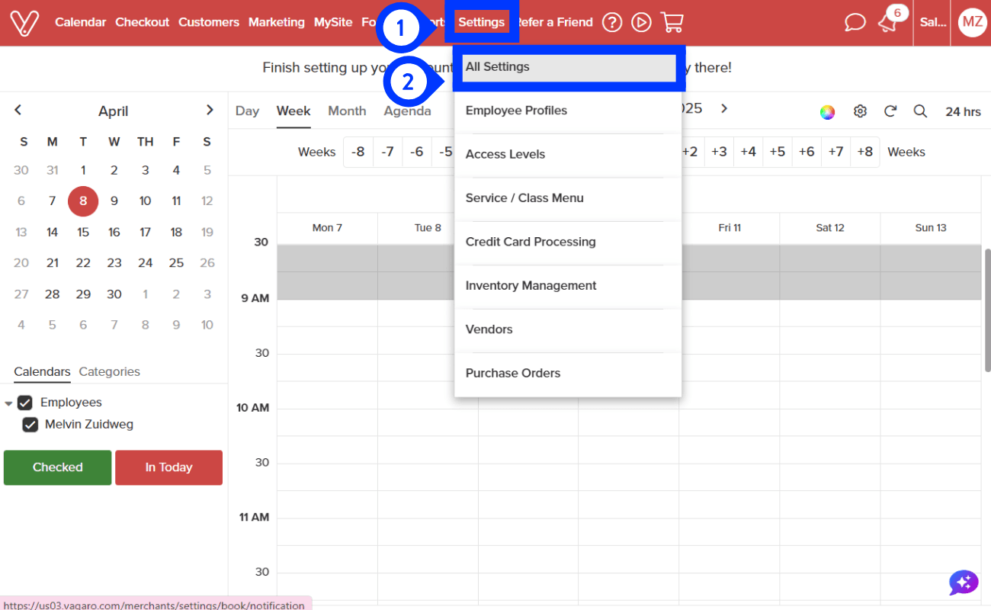Go to next month in mini calendar

coord(210,111)
